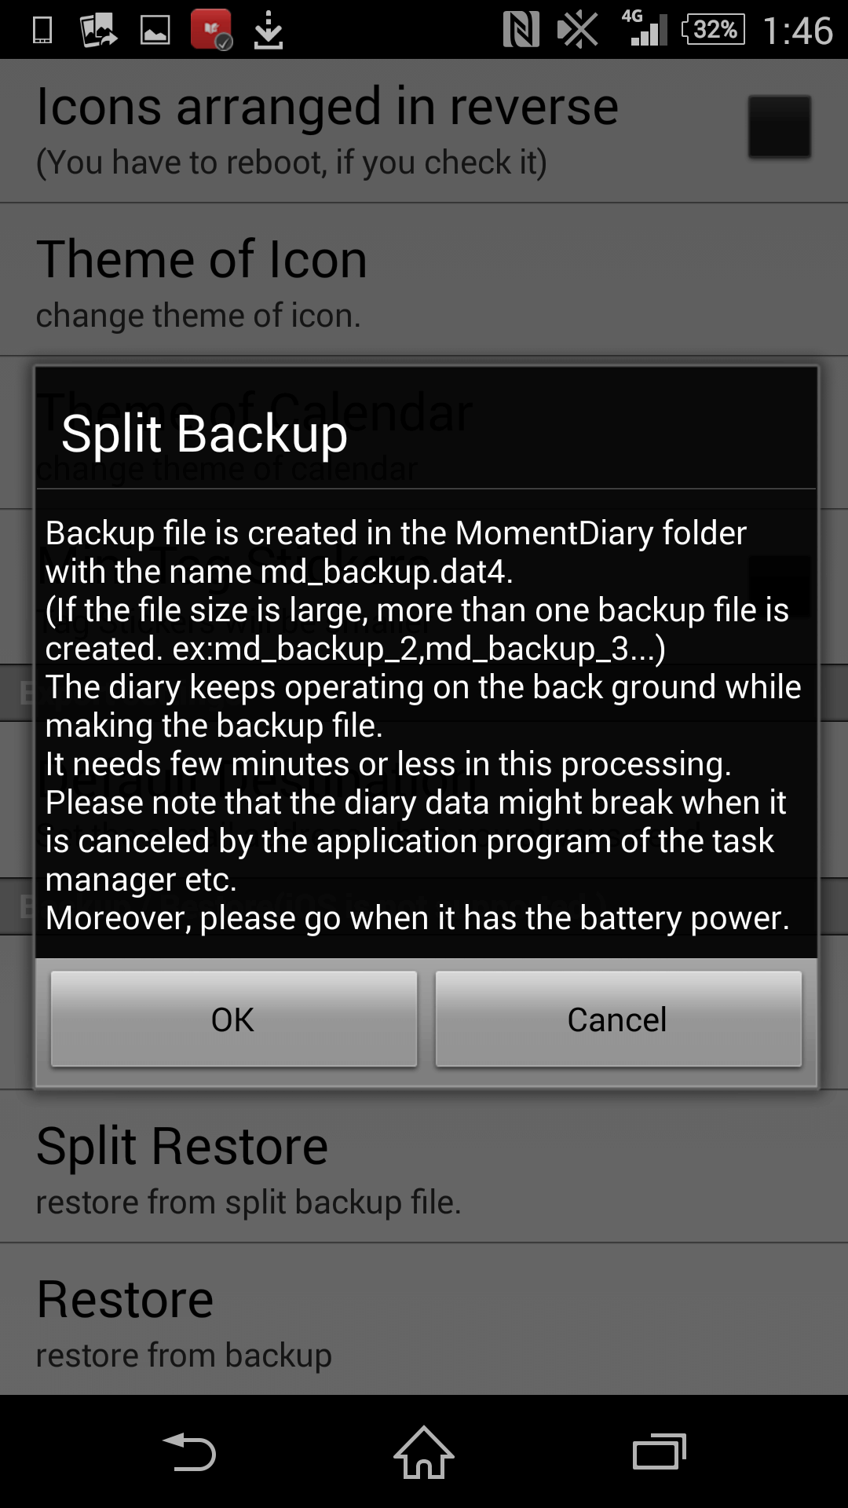Screen dimensions: 848x1508
Task: Tap the NFC status icon
Action: pyautogui.click(x=521, y=30)
